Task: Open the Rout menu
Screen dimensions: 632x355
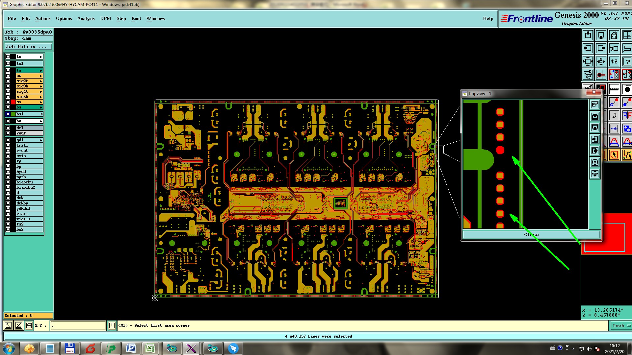Action: [136, 19]
